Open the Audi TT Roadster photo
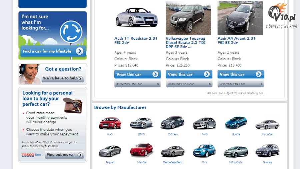 [137, 18]
